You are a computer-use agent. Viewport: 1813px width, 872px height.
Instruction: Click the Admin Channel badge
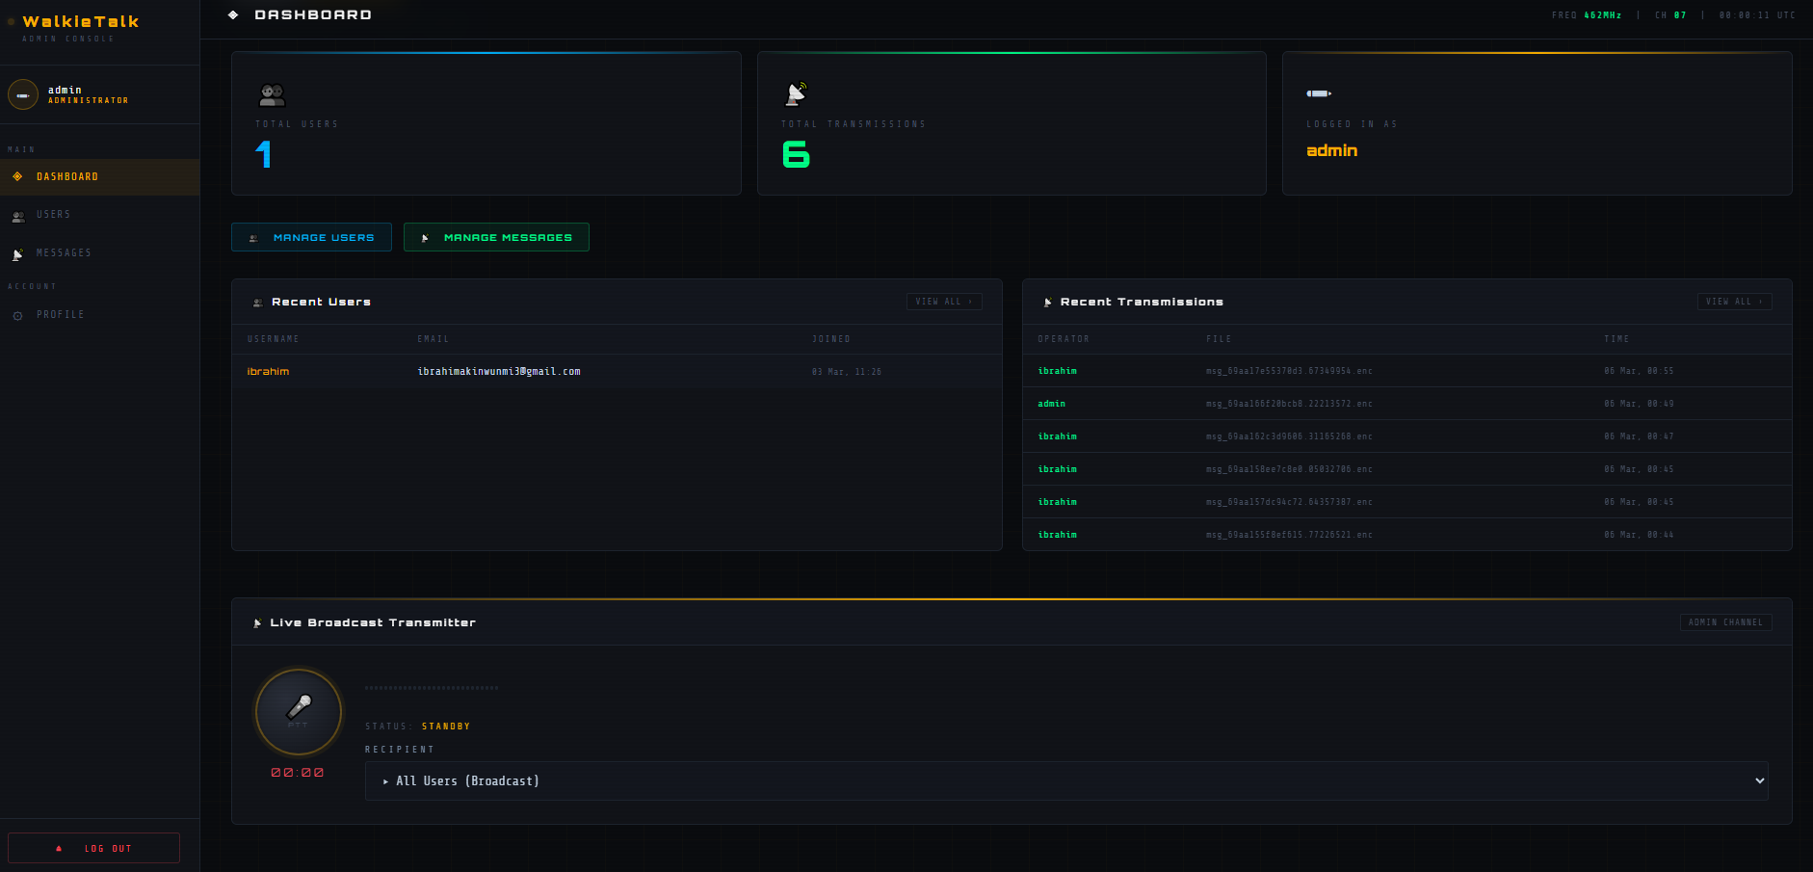pos(1725,622)
